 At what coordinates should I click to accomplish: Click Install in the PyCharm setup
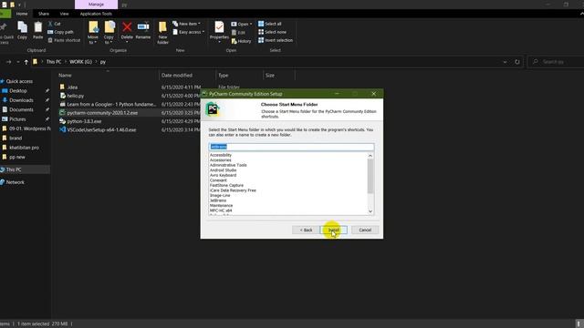tap(334, 231)
